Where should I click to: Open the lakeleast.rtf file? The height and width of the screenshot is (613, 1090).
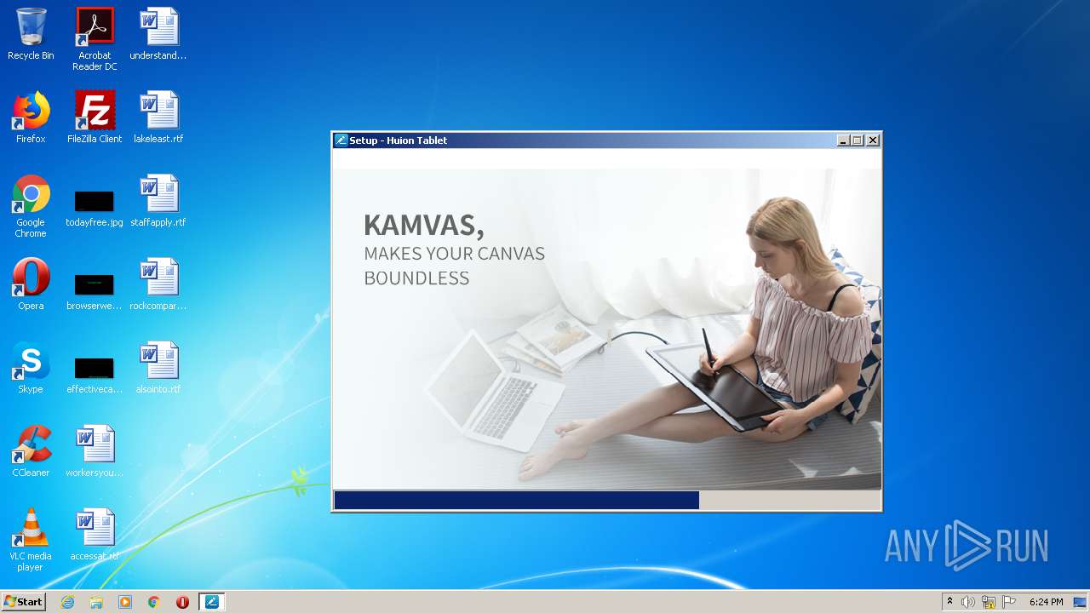pos(158,117)
